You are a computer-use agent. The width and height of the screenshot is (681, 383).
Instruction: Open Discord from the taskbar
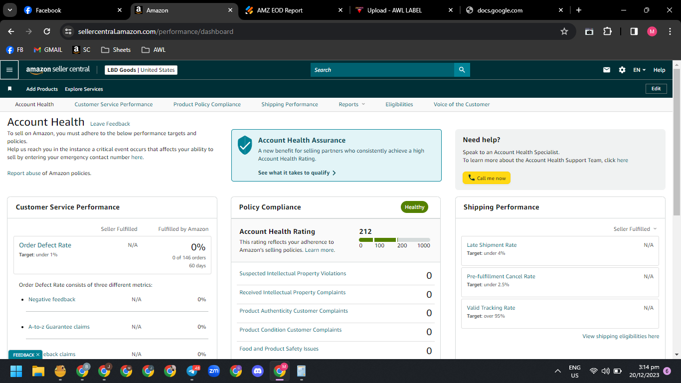pyautogui.click(x=258, y=371)
